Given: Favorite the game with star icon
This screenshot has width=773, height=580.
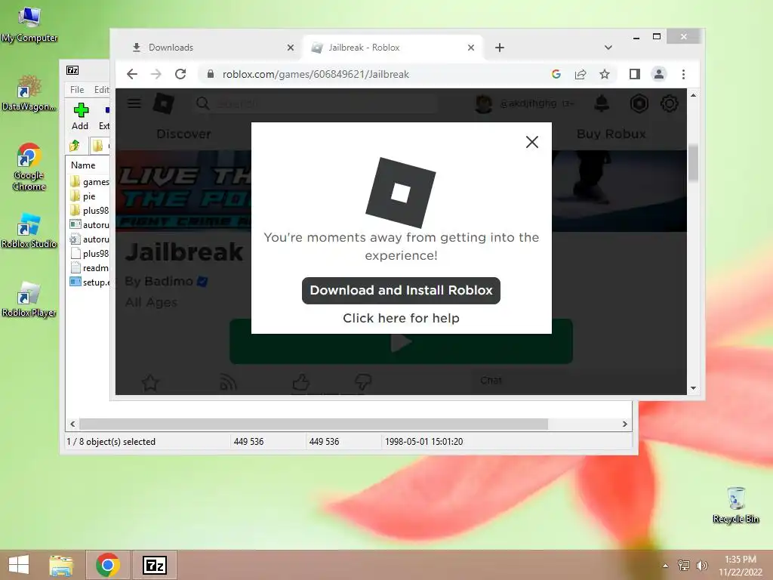Looking at the screenshot, I should [x=150, y=383].
